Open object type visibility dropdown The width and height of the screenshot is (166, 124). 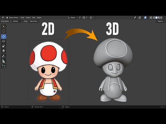[x=135, y=18]
